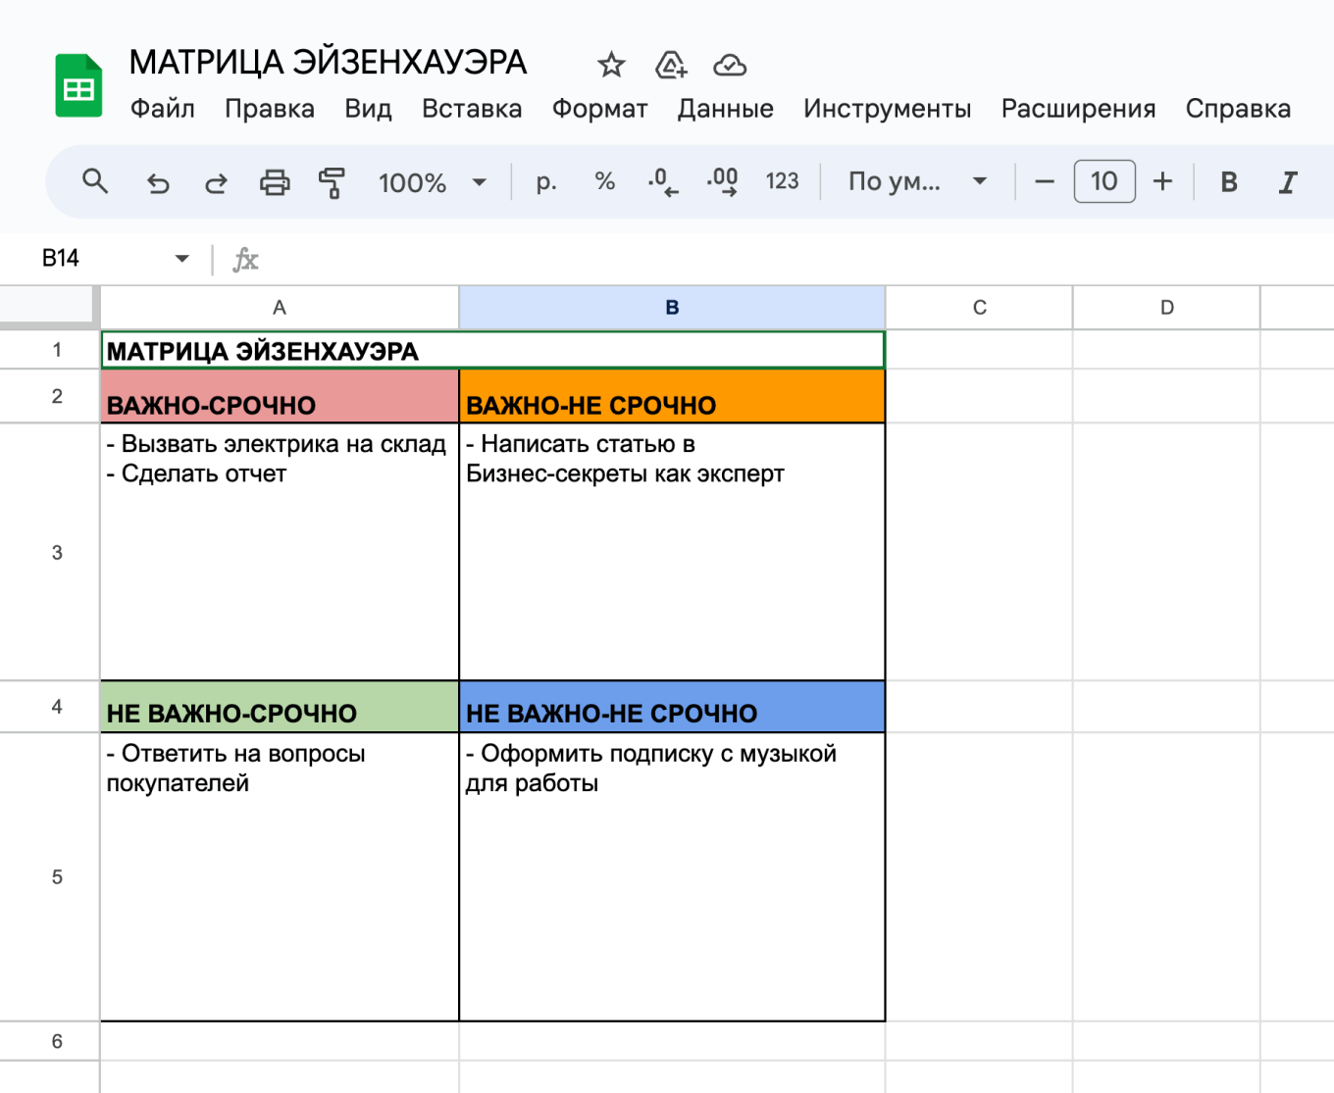Select the paint format roller tool
1334x1093 pixels.
(x=333, y=182)
